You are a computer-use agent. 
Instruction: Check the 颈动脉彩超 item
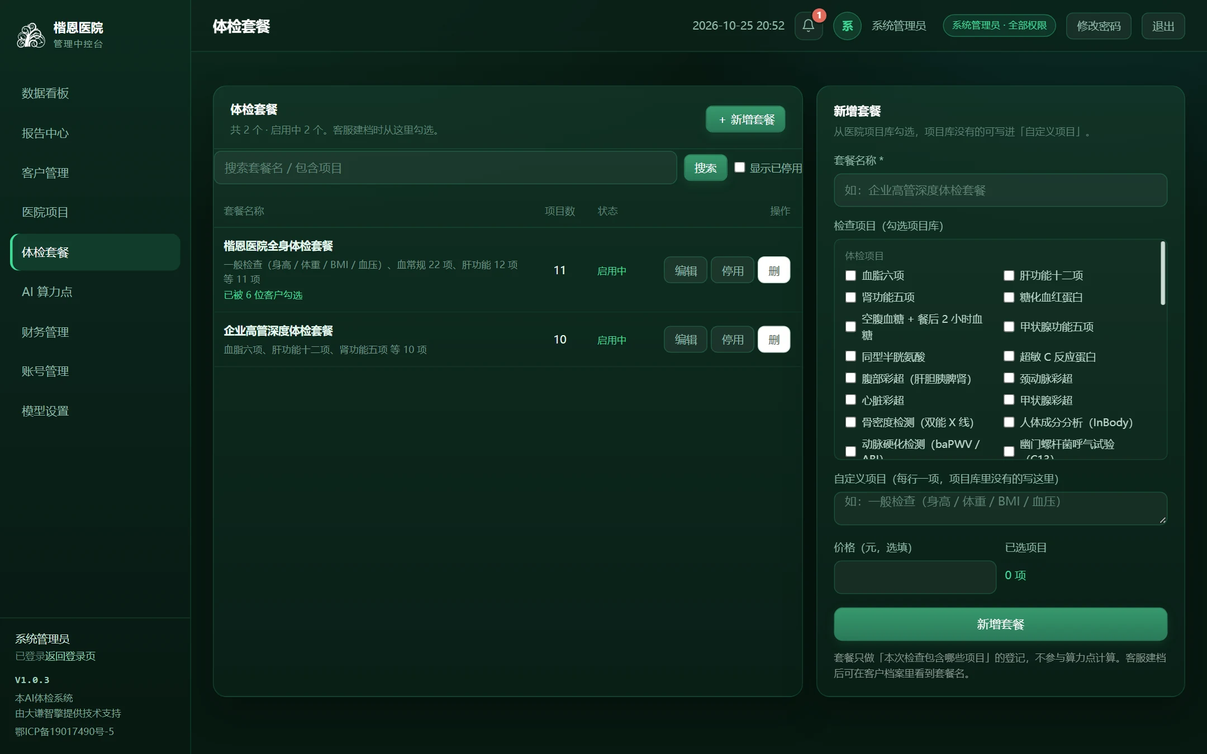(x=1009, y=378)
